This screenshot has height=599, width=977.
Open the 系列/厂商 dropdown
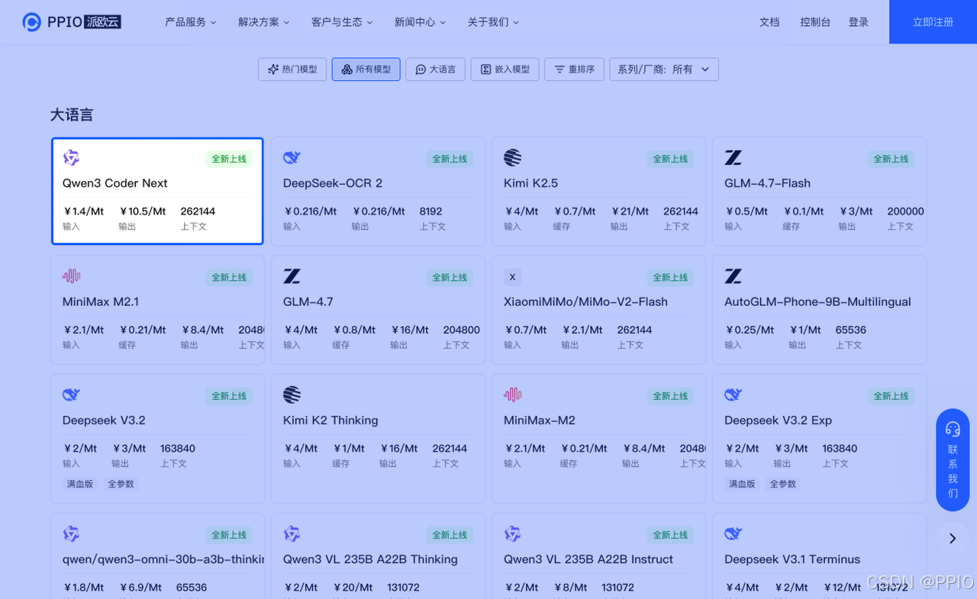(664, 69)
